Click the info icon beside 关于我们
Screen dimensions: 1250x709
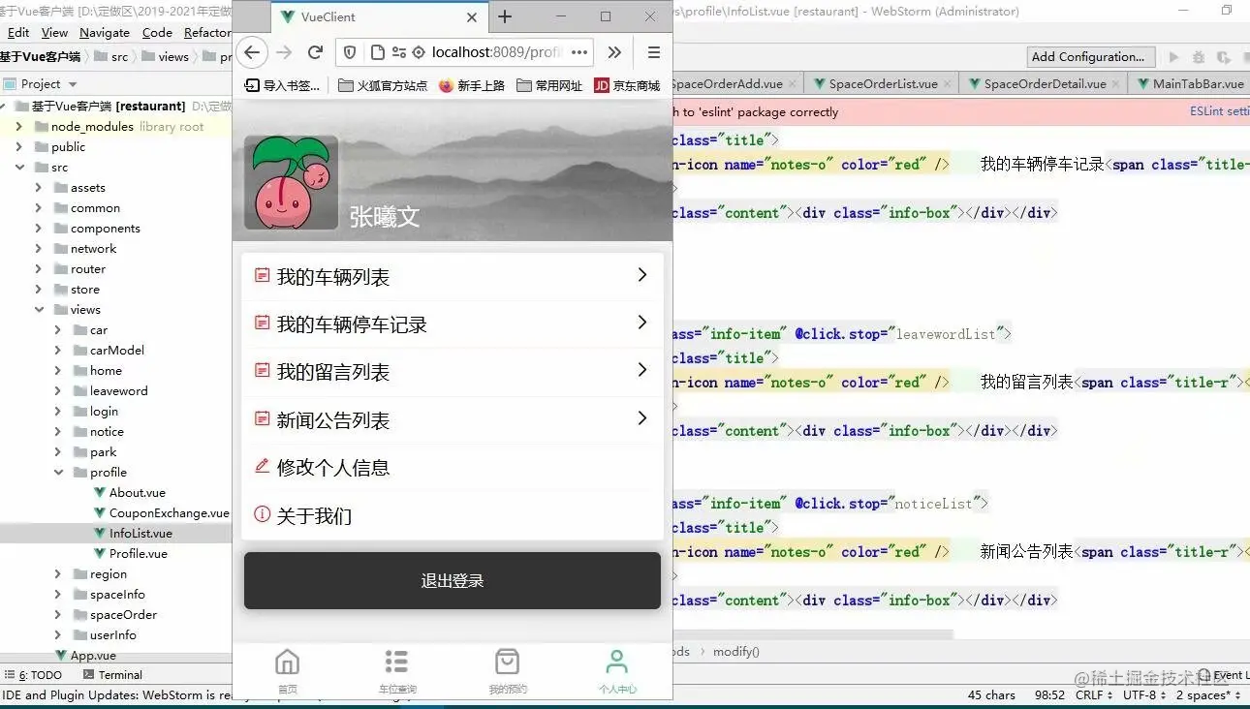tap(261, 514)
